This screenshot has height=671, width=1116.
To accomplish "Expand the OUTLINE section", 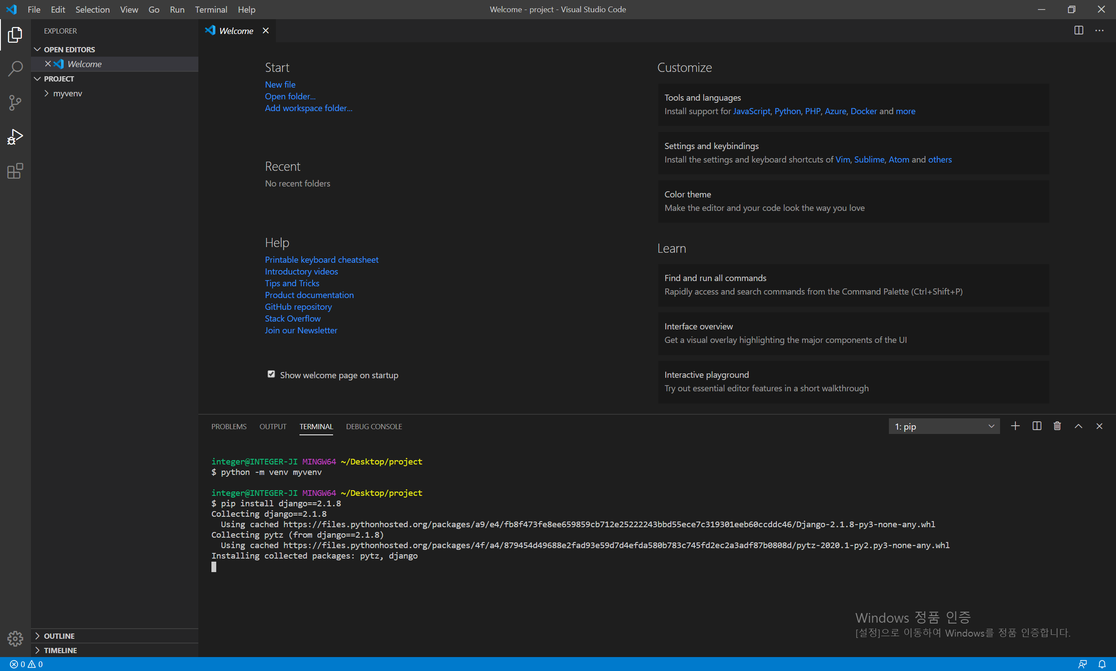I will pyautogui.click(x=59, y=636).
